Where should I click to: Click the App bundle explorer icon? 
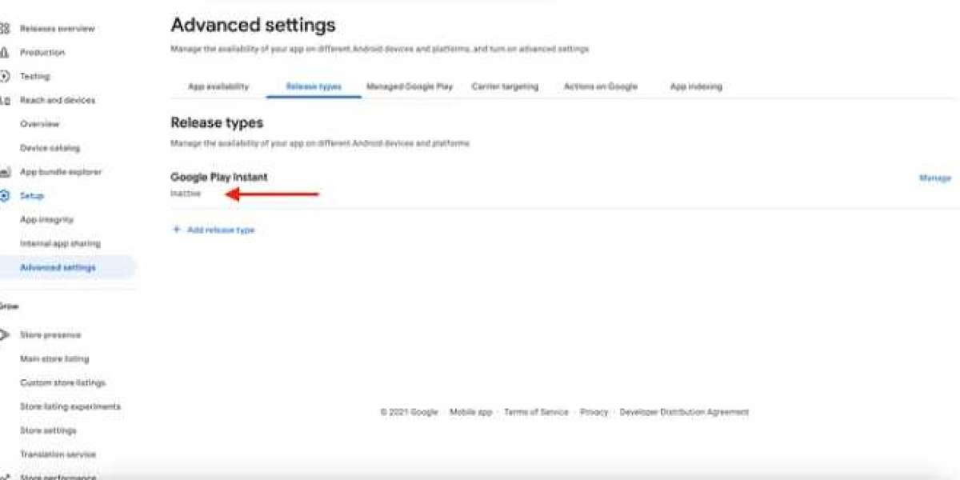(x=5, y=172)
